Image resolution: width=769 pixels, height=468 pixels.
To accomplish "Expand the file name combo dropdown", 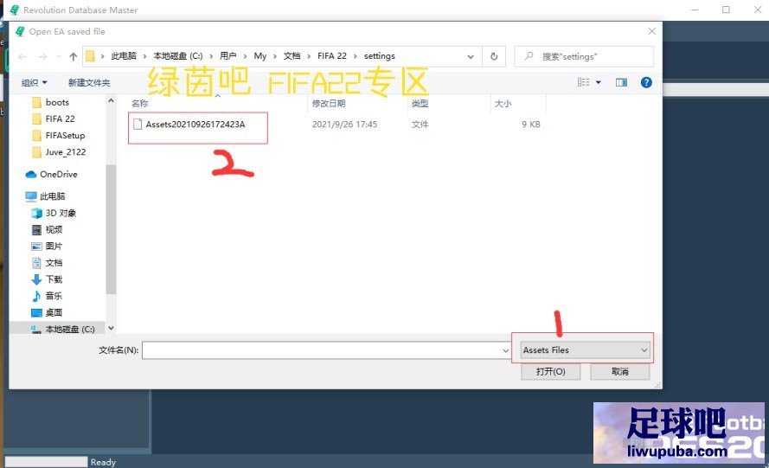I will (506, 350).
